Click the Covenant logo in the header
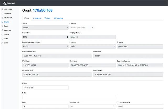This screenshot has height=110, width=168. coord(9,3)
